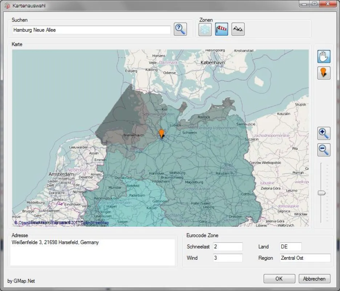The height and width of the screenshot is (291, 340).
Task: Click the orange marker on Hamburg
Action: (x=161, y=133)
